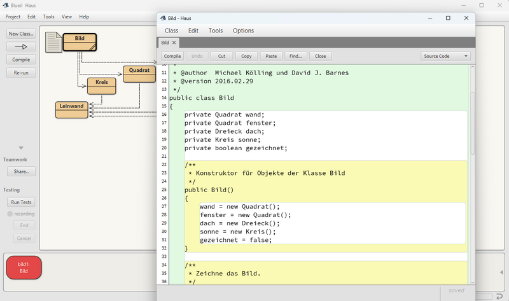The image size is (509, 301).
Task: Open the Source Code view dropdown
Action: (x=445, y=56)
